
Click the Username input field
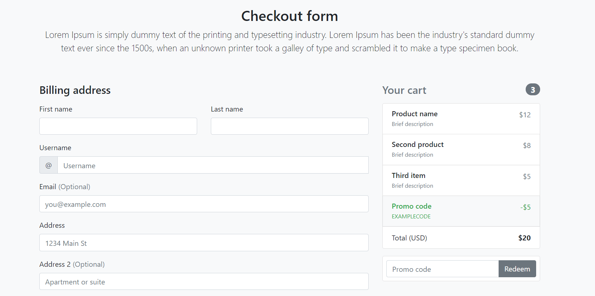pyautogui.click(x=213, y=165)
